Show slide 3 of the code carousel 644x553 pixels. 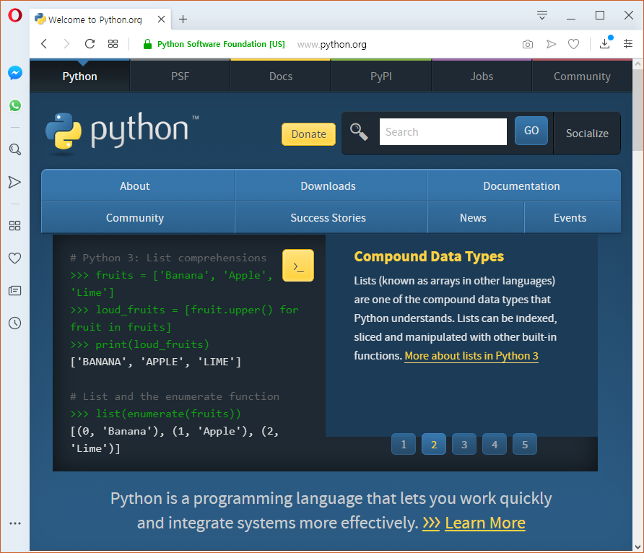464,444
